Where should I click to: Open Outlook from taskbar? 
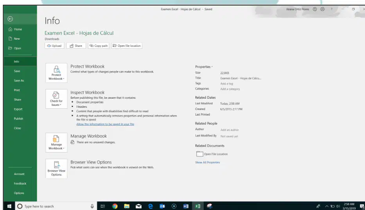pos(162,206)
